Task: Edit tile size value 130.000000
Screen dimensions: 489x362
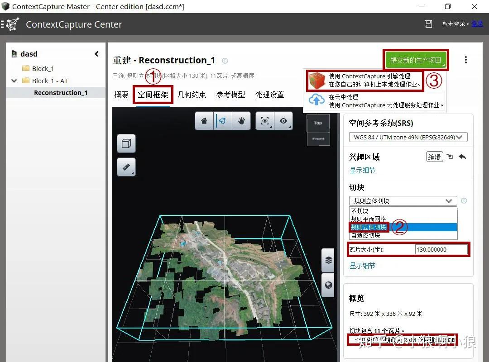Action: tap(441, 249)
